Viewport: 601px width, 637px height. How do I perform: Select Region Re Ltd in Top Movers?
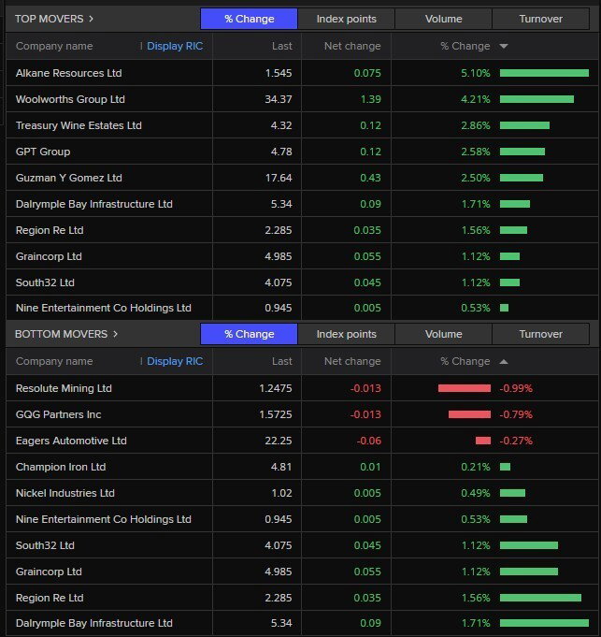[50, 230]
